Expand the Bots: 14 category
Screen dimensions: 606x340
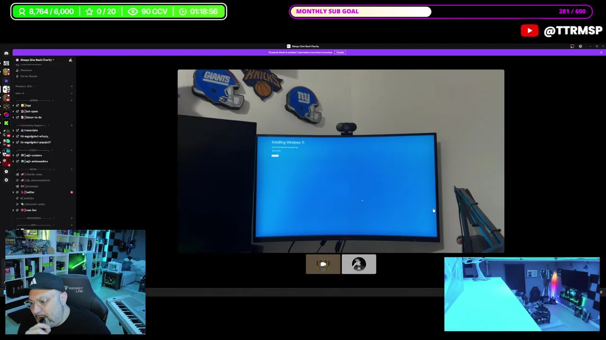tap(20, 93)
